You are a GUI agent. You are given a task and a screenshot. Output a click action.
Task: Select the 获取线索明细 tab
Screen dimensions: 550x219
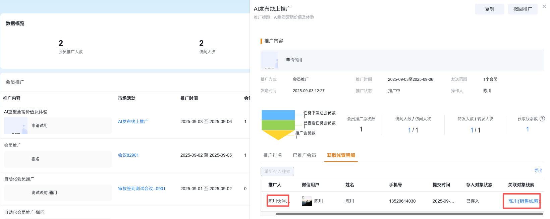(x=341, y=155)
